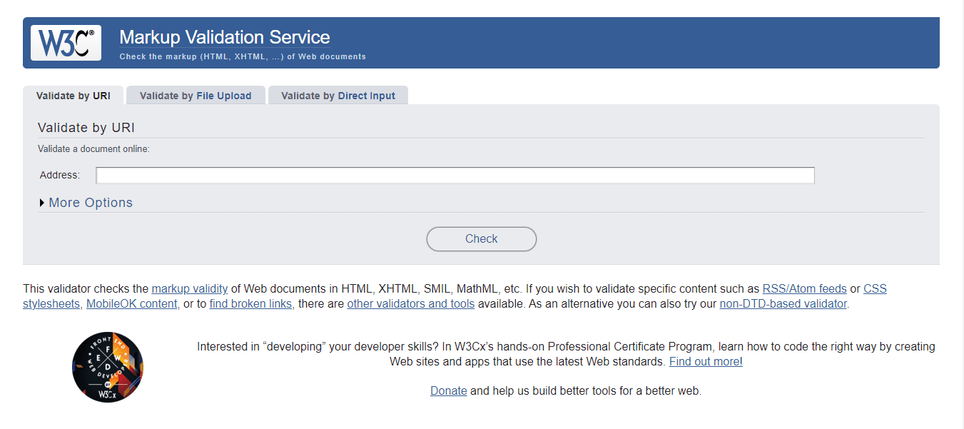This screenshot has width=964, height=429.
Task: Click the Markup Validation Service heading
Action: click(x=225, y=37)
